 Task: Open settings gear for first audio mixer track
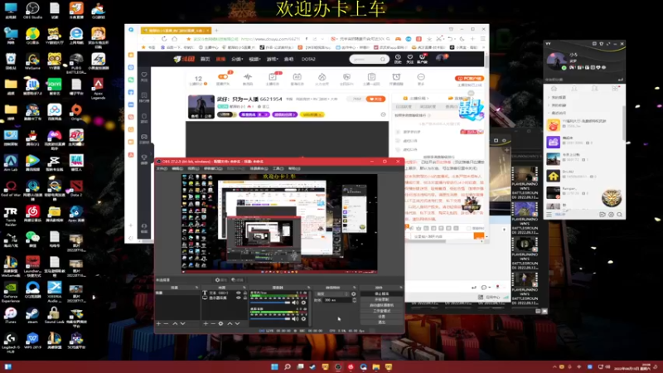[x=303, y=303]
